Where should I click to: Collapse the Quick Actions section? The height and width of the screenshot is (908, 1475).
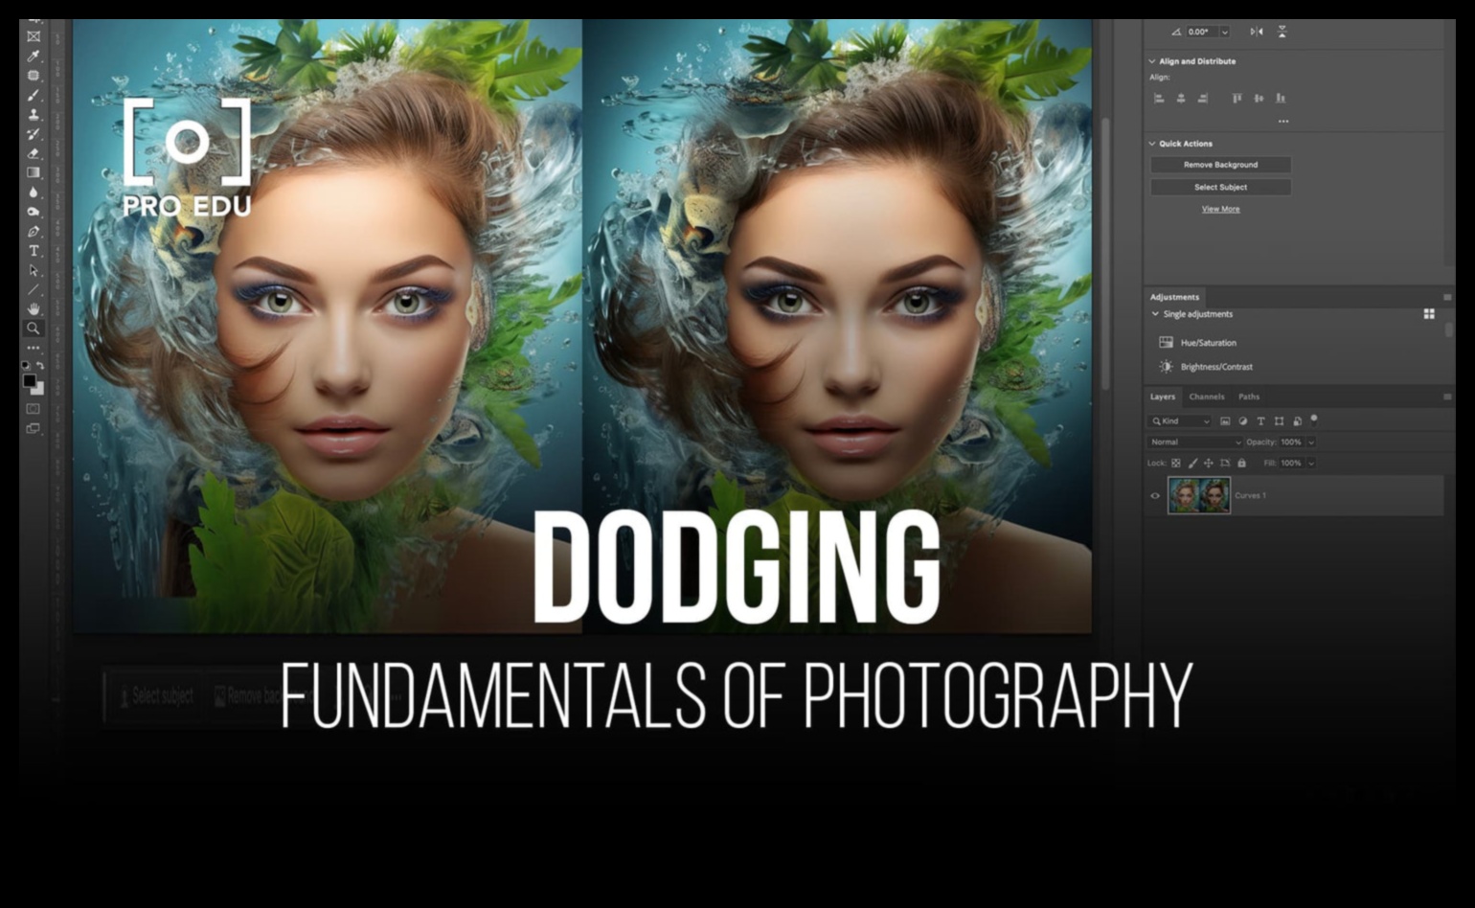click(1152, 144)
